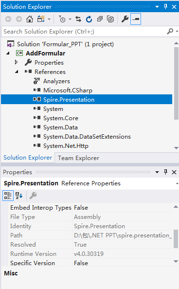Click scroll down arrow in Solution Explorer tree
This screenshot has width=179, height=289.
176,148
